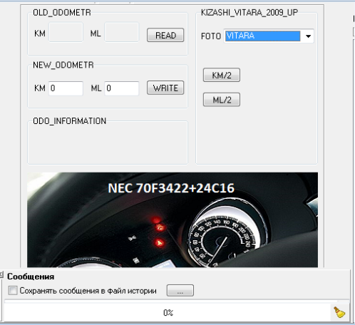This screenshot has height=325, width=355.
Task: Click the READ button
Action: pos(165,35)
